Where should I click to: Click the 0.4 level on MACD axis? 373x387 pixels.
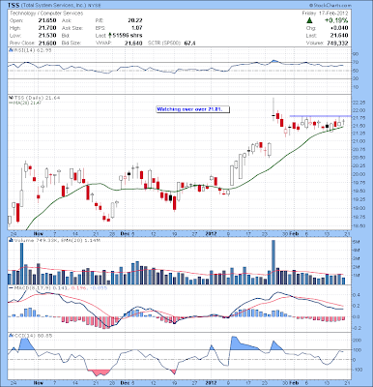[357, 295]
